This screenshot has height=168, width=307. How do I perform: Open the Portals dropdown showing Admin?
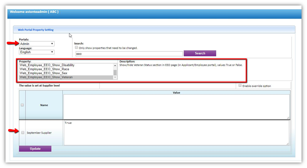(37, 44)
